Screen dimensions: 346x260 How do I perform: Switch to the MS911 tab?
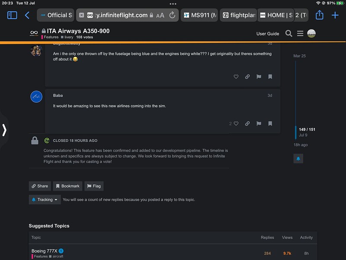coord(199,15)
